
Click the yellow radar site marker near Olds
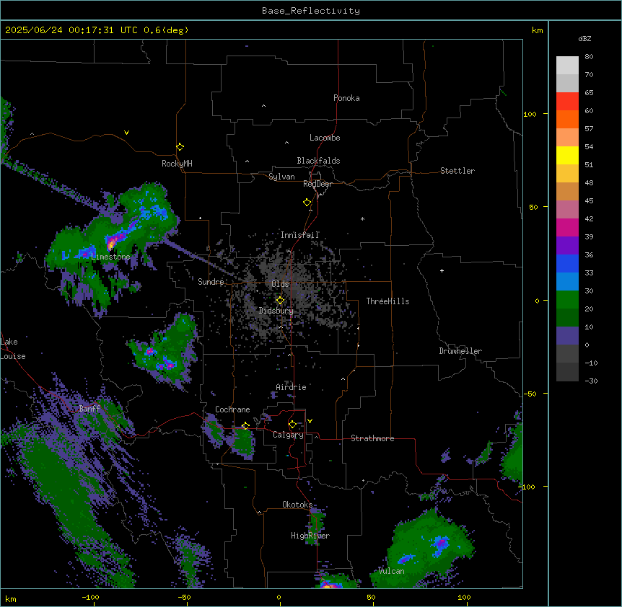[280, 300]
